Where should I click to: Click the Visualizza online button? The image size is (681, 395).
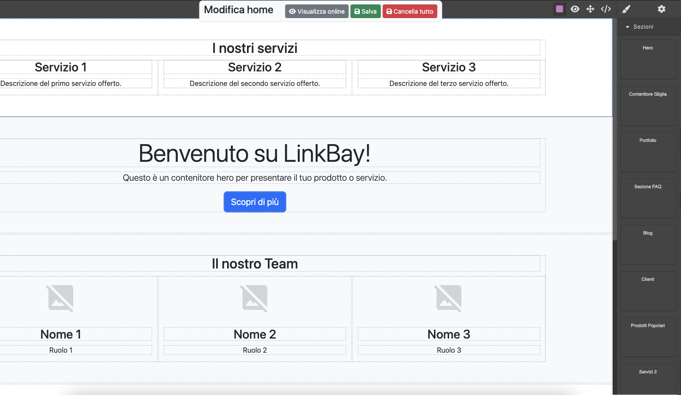click(x=317, y=11)
